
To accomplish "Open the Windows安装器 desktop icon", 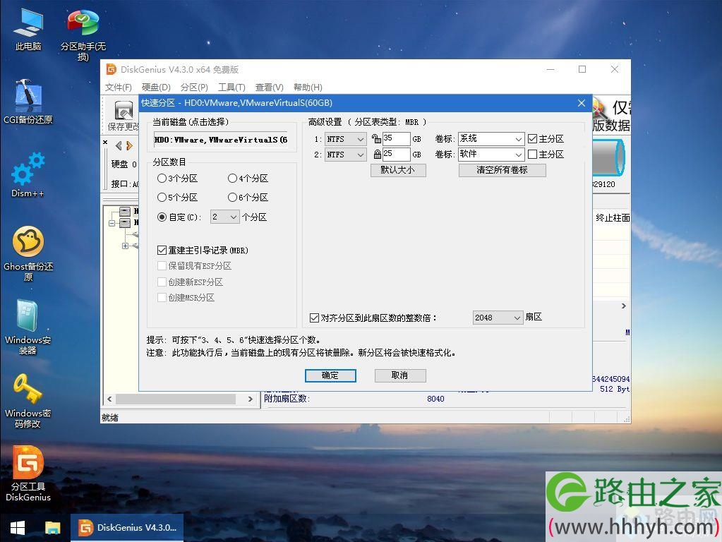I will point(28,327).
